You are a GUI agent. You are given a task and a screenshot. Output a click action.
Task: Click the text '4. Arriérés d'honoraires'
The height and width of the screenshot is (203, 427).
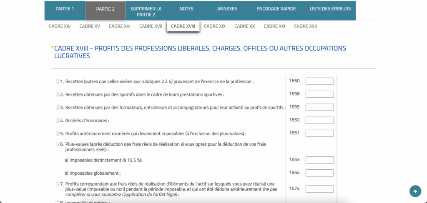pos(84,121)
